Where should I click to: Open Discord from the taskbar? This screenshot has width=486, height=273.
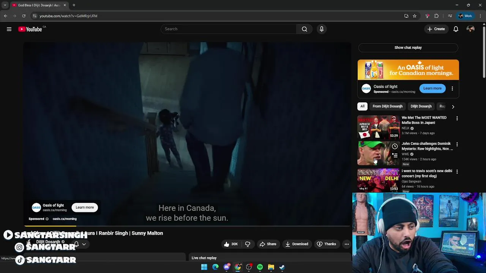227,267
